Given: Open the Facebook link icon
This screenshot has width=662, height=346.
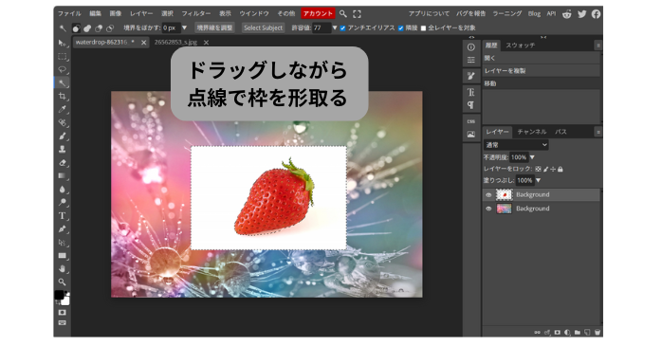Looking at the screenshot, I should [x=596, y=14].
